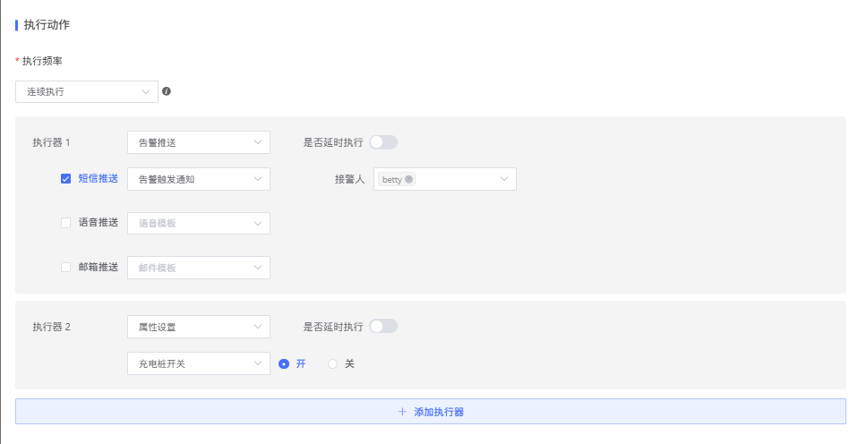Toggle 是否延时执行 switch for 执行器 2
Viewport: 858px width, 444px height.
click(x=383, y=327)
